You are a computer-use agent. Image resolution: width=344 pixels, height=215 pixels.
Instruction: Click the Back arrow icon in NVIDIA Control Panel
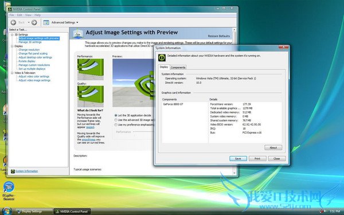tap(13, 22)
